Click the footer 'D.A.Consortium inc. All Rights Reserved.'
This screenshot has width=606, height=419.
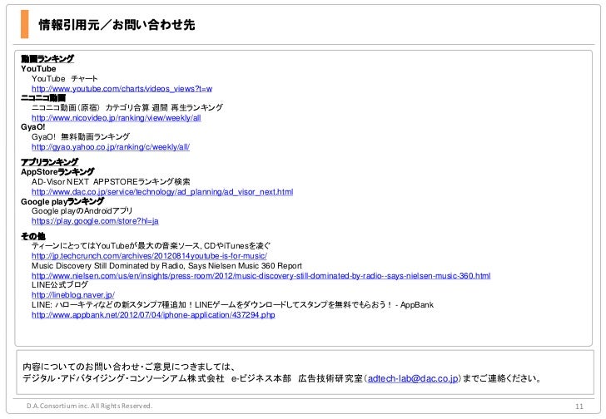(x=89, y=406)
